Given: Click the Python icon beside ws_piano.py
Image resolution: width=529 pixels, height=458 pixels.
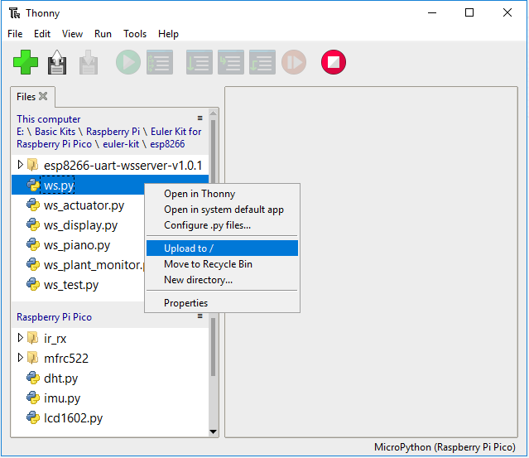Looking at the screenshot, I should (x=33, y=244).
